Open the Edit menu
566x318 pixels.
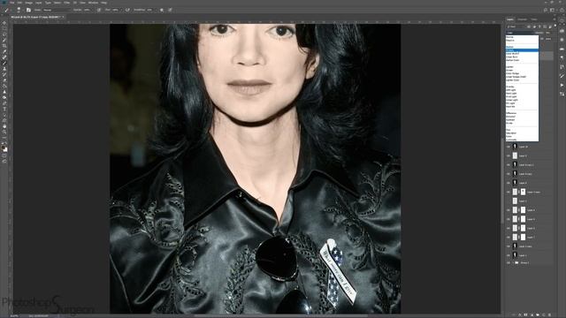(19, 3)
